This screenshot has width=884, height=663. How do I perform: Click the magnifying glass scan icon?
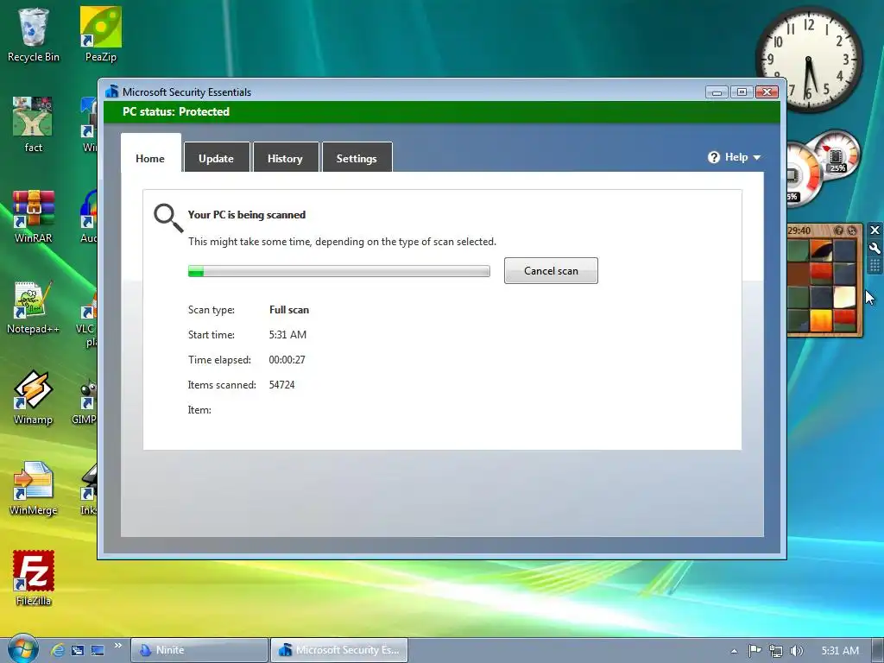point(168,218)
